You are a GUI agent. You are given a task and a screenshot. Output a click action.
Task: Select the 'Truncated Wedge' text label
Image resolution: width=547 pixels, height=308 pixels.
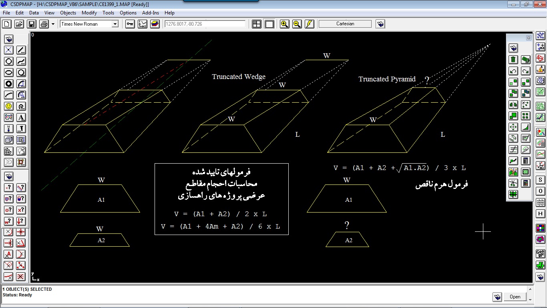point(239,77)
